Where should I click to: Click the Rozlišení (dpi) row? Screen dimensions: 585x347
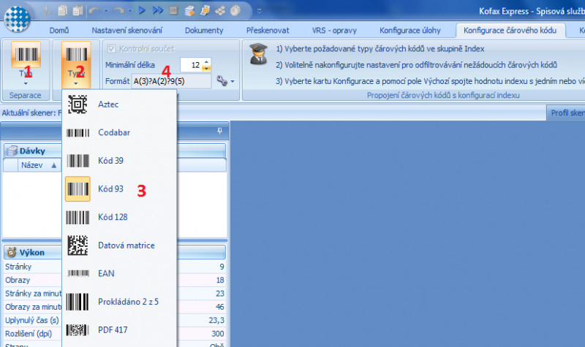coord(114,334)
